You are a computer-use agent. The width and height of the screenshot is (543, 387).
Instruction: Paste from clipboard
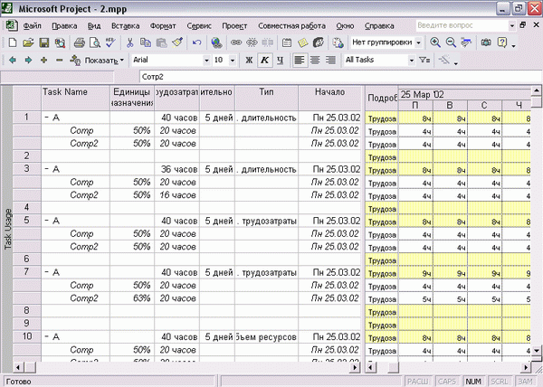[x=161, y=42]
